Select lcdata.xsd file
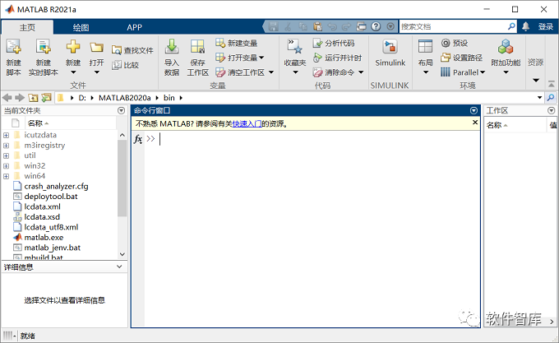The height and width of the screenshot is (343, 559). click(x=42, y=217)
